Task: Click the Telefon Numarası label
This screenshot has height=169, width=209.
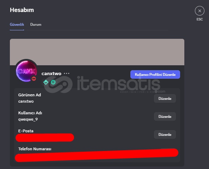Action: (x=35, y=149)
